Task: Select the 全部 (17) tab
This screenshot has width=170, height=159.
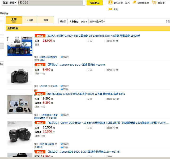Action: point(14,20)
